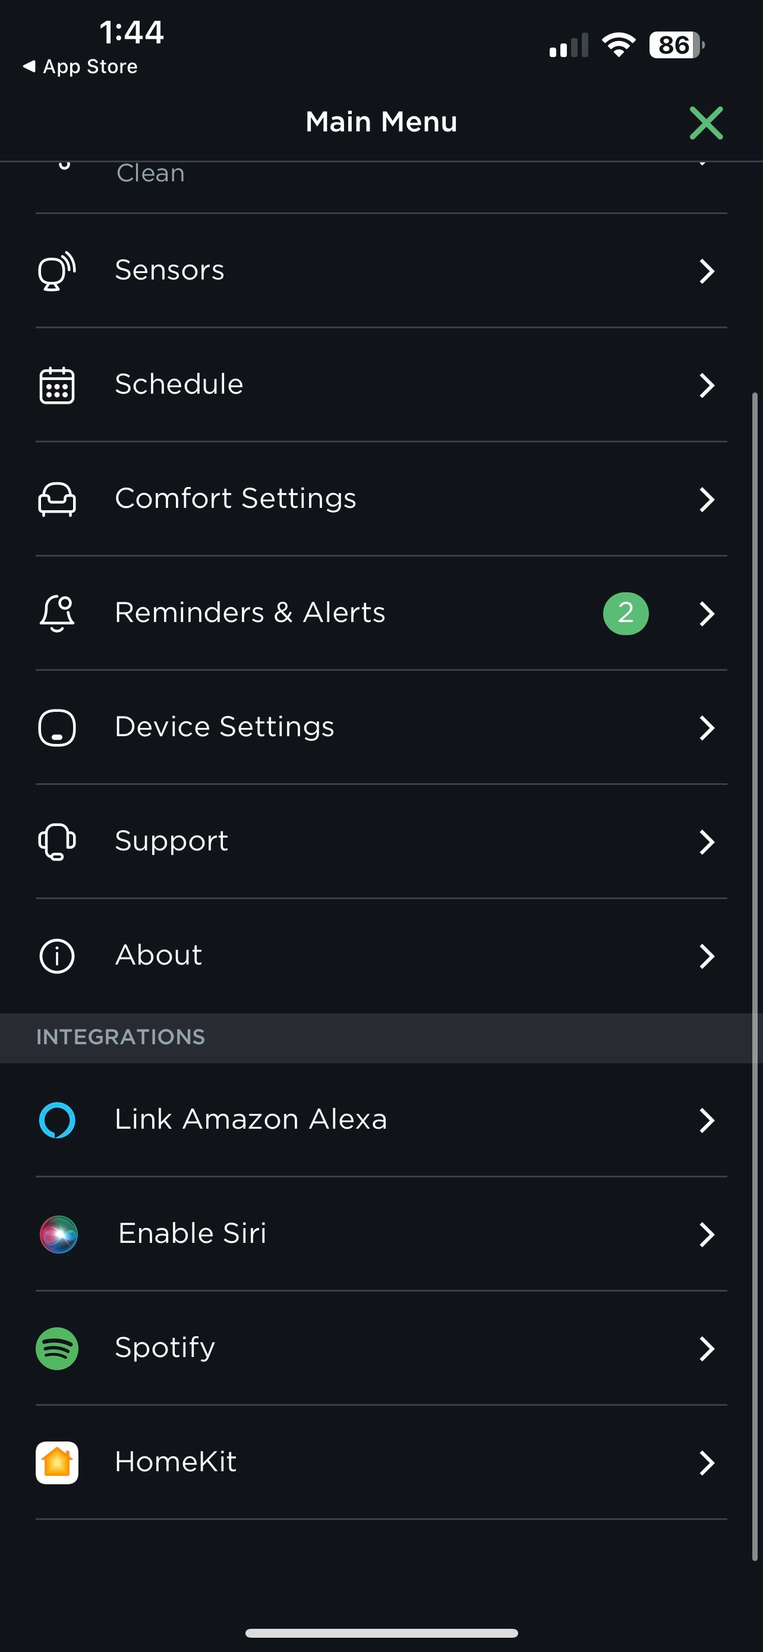Click the Comfort Settings couch icon

click(x=56, y=499)
